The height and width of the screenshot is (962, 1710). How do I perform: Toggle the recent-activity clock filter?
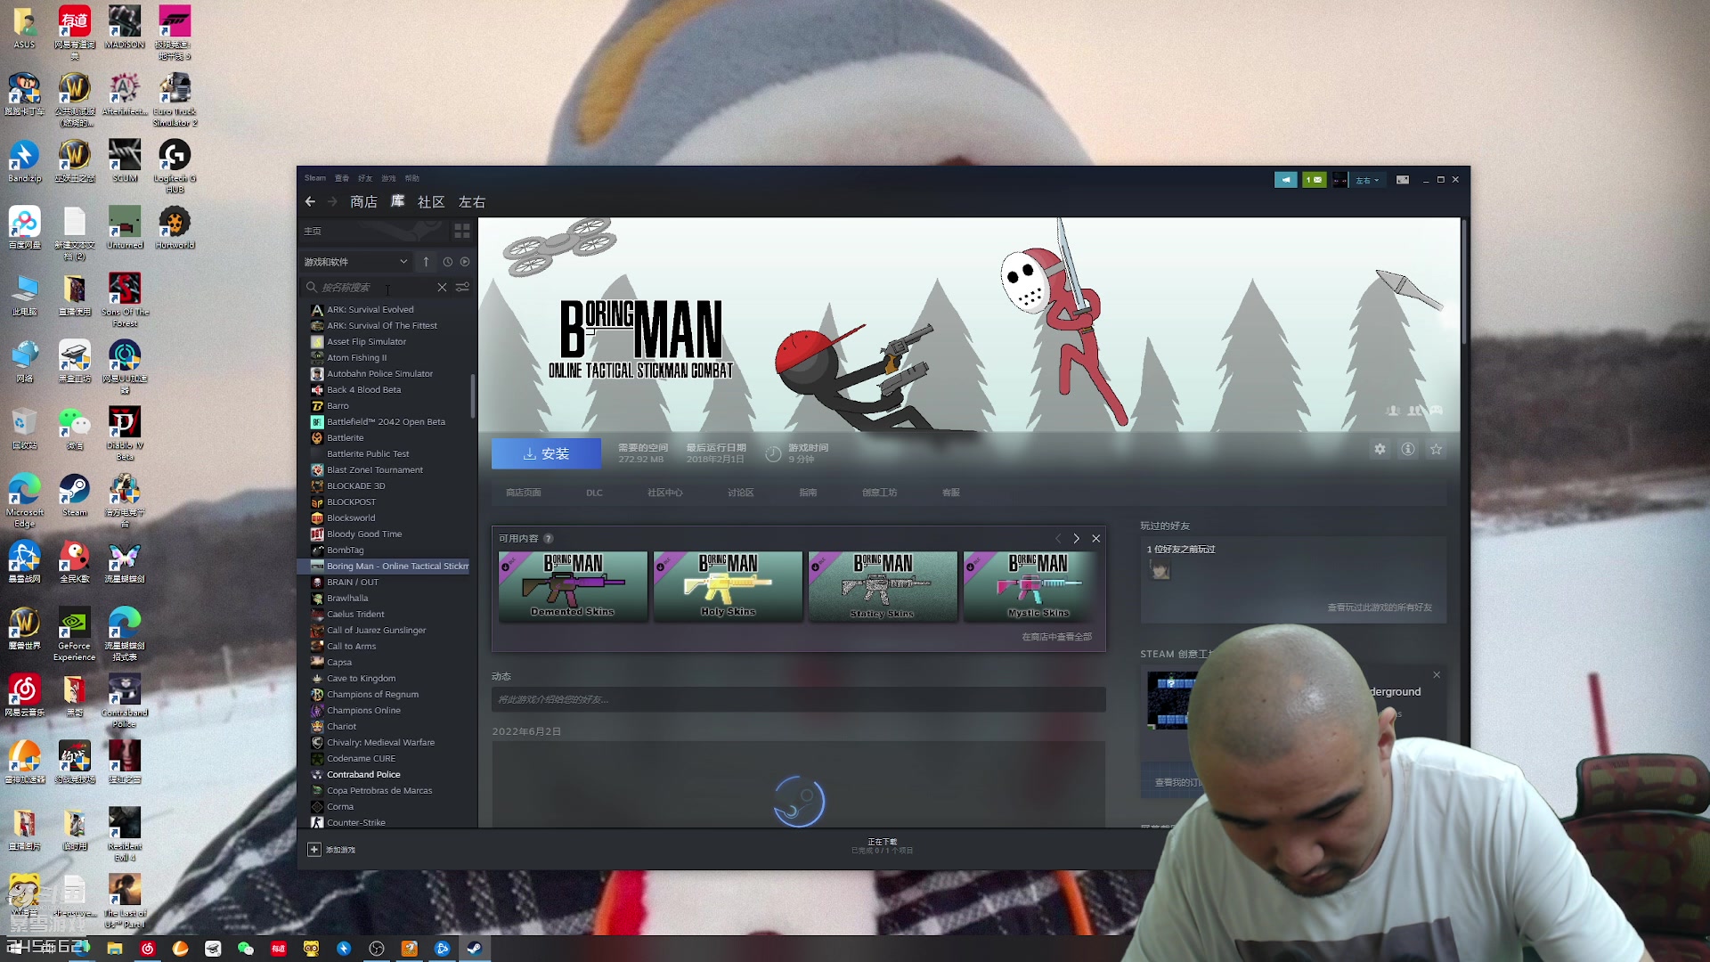(448, 262)
